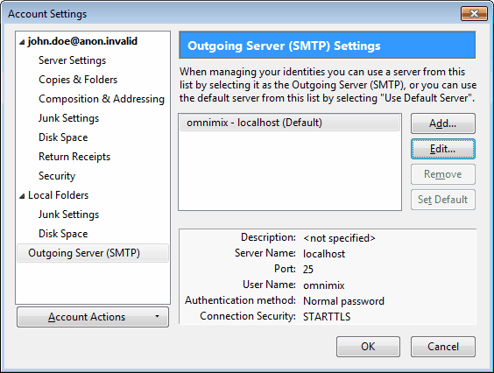494x373 pixels.
Task: Collapse the Local Folders tree node
Action: pyautogui.click(x=22, y=196)
